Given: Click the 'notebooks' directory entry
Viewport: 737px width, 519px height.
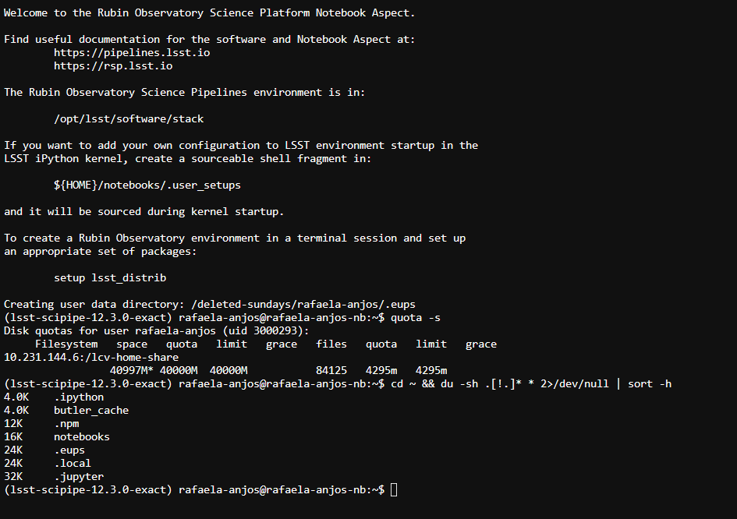Looking at the screenshot, I should point(82,437).
